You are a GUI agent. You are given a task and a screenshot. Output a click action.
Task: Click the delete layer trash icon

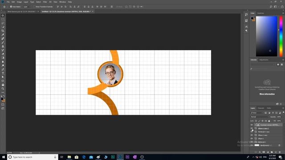280,152
